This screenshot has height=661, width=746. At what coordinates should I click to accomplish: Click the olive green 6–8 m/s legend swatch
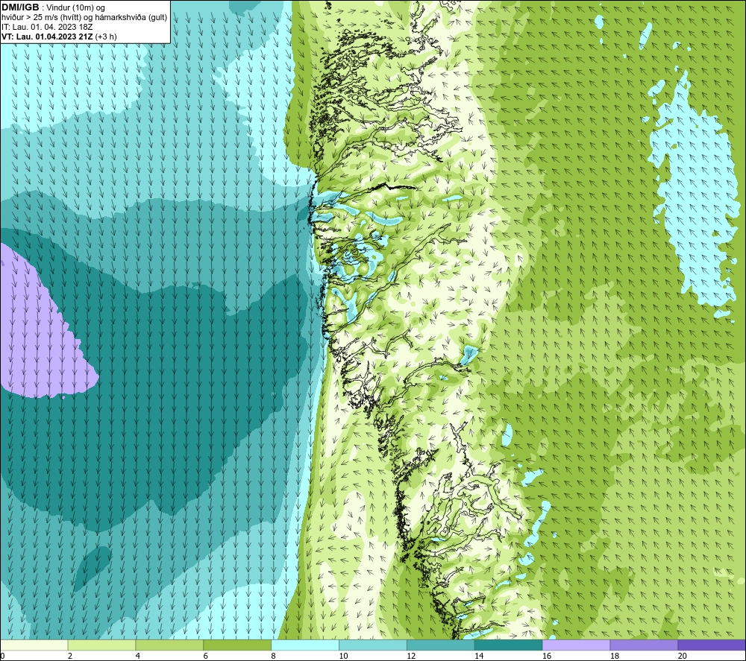point(237,645)
